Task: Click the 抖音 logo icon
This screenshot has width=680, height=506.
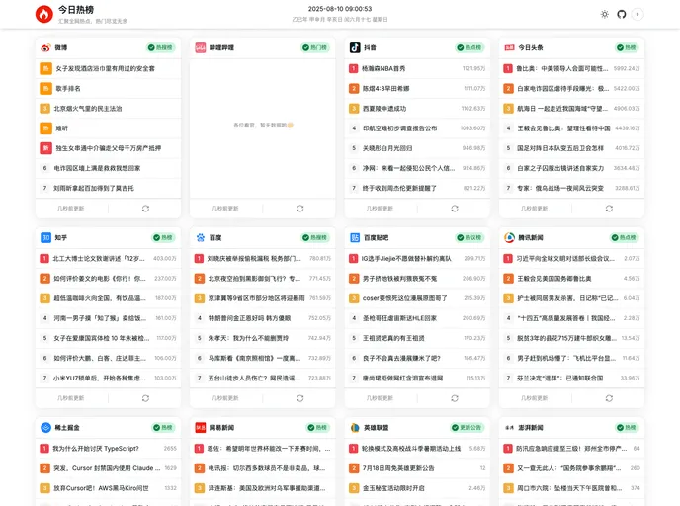Action: (355, 47)
